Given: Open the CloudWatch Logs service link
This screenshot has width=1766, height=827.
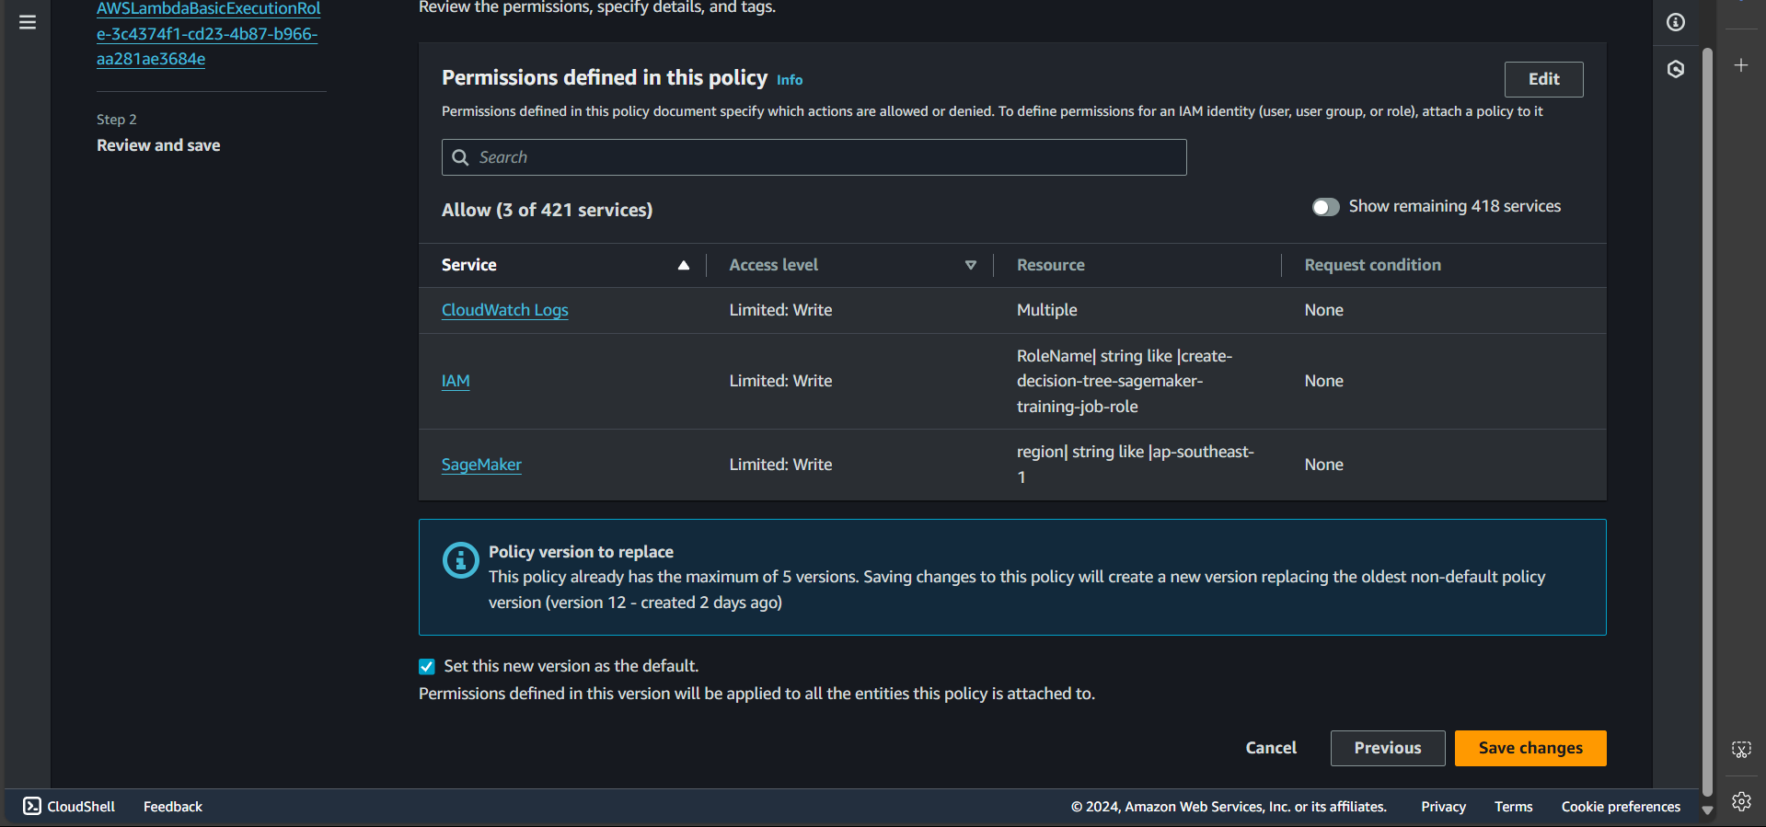Looking at the screenshot, I should pos(504,310).
